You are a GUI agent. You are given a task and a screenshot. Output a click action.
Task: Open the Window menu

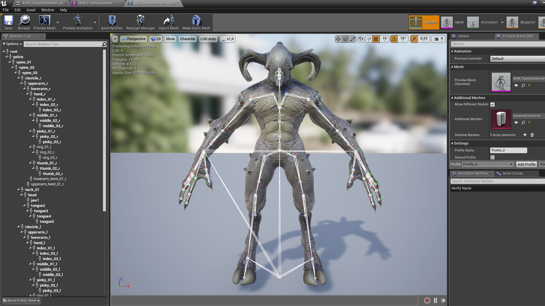tap(48, 10)
